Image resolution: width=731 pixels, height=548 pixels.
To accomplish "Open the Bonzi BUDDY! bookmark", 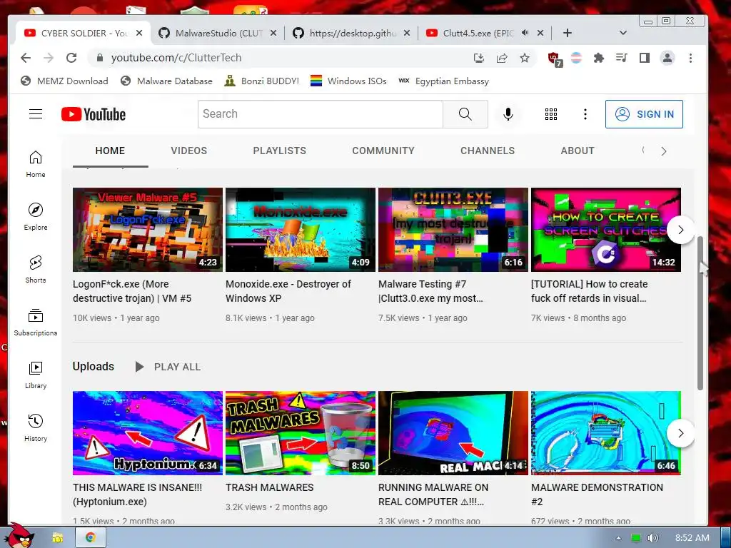I will point(261,81).
